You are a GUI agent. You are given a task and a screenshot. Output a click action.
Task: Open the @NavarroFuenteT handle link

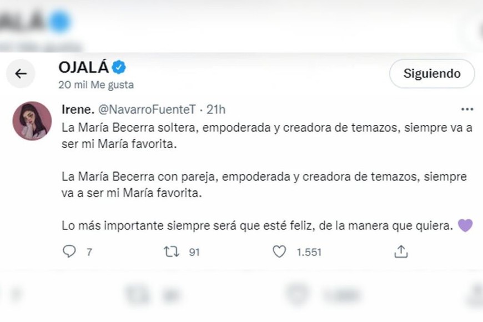146,109
